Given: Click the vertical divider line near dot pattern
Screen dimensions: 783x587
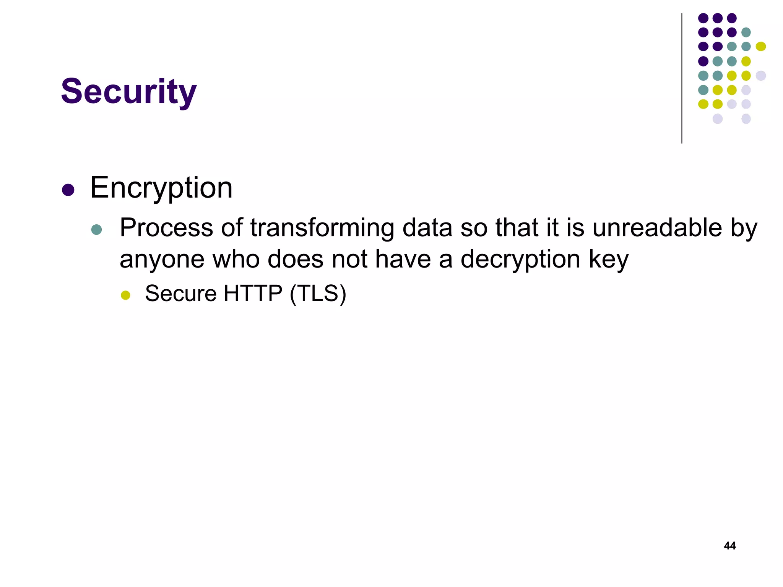Looking at the screenshot, I should (682, 78).
